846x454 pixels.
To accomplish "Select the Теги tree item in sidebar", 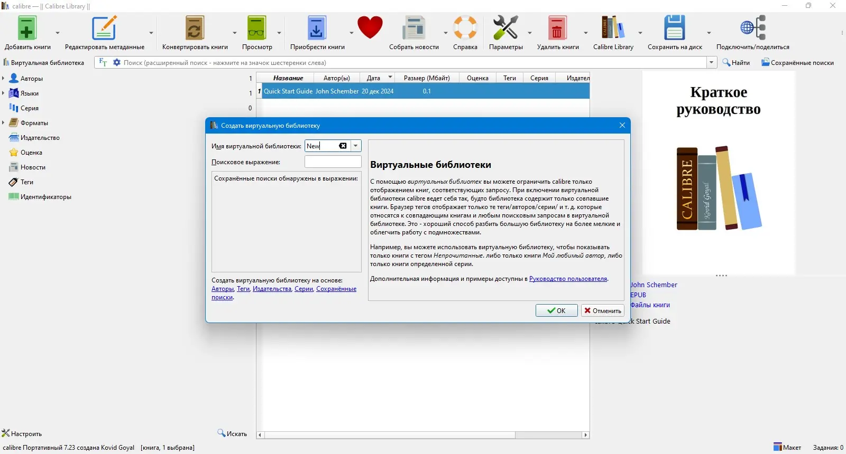I will (x=27, y=182).
